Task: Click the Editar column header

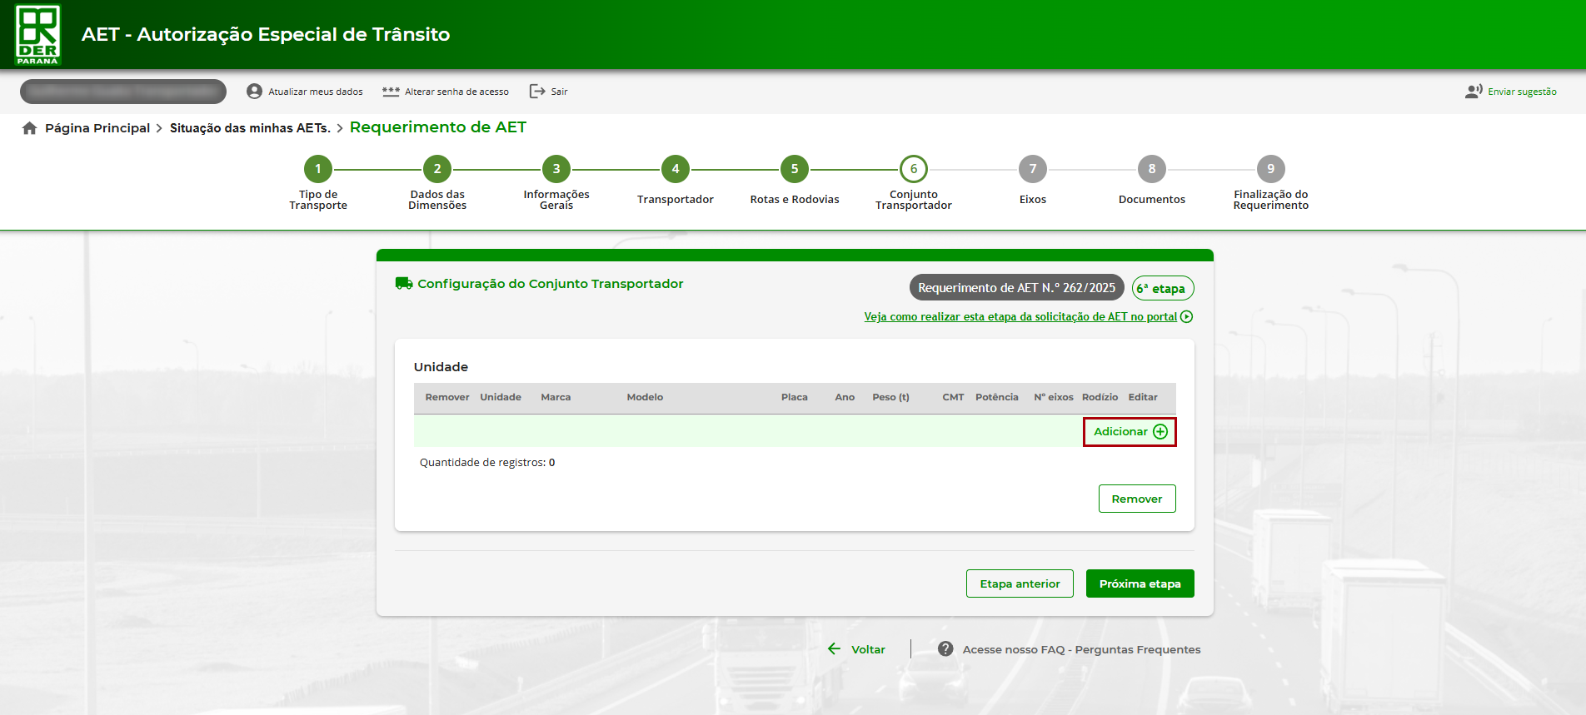Action: click(x=1143, y=398)
